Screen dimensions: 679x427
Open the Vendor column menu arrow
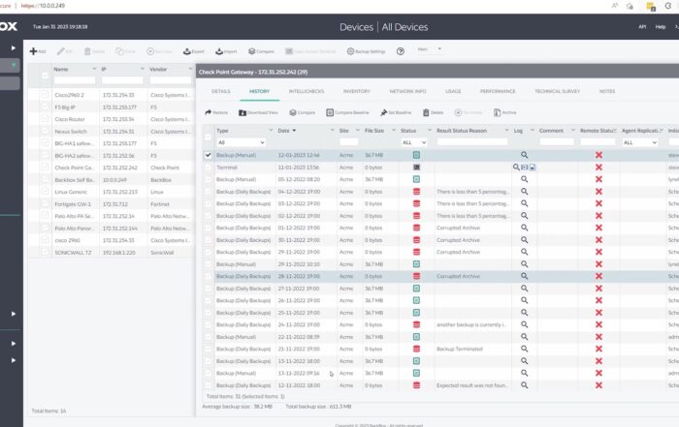click(190, 69)
